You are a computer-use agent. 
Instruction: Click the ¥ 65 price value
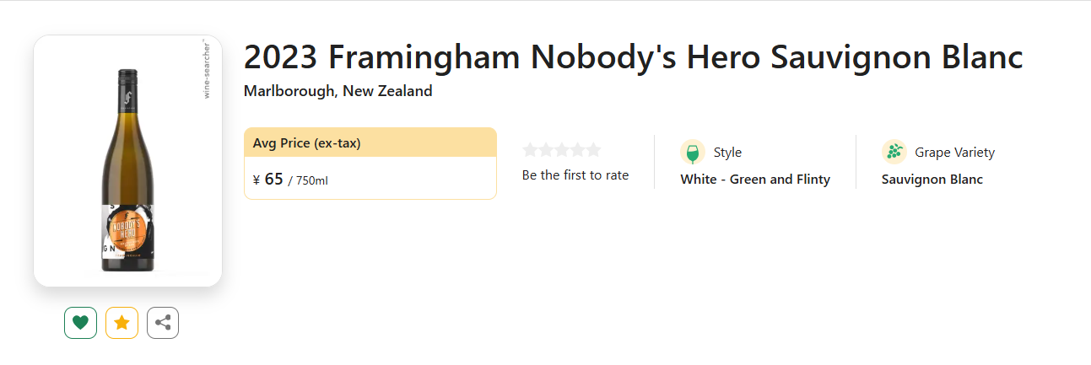pyautogui.click(x=268, y=179)
